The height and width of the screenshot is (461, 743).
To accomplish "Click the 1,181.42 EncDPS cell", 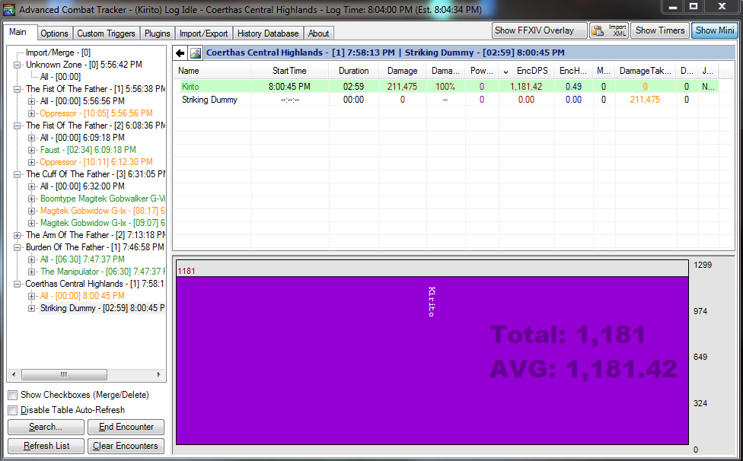I will pos(526,87).
